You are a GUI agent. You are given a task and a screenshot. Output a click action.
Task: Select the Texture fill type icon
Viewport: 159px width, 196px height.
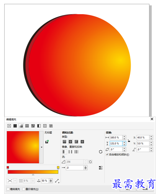tap(45, 126)
